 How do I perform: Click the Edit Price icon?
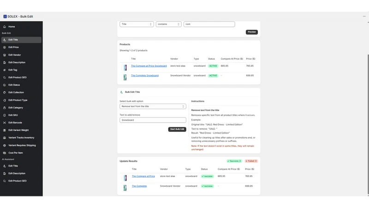pos(5,47)
